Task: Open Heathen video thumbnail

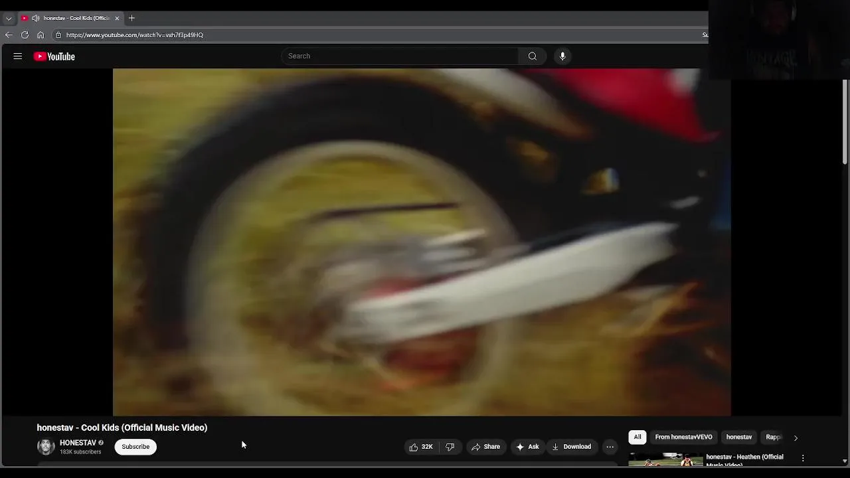Action: [665, 459]
